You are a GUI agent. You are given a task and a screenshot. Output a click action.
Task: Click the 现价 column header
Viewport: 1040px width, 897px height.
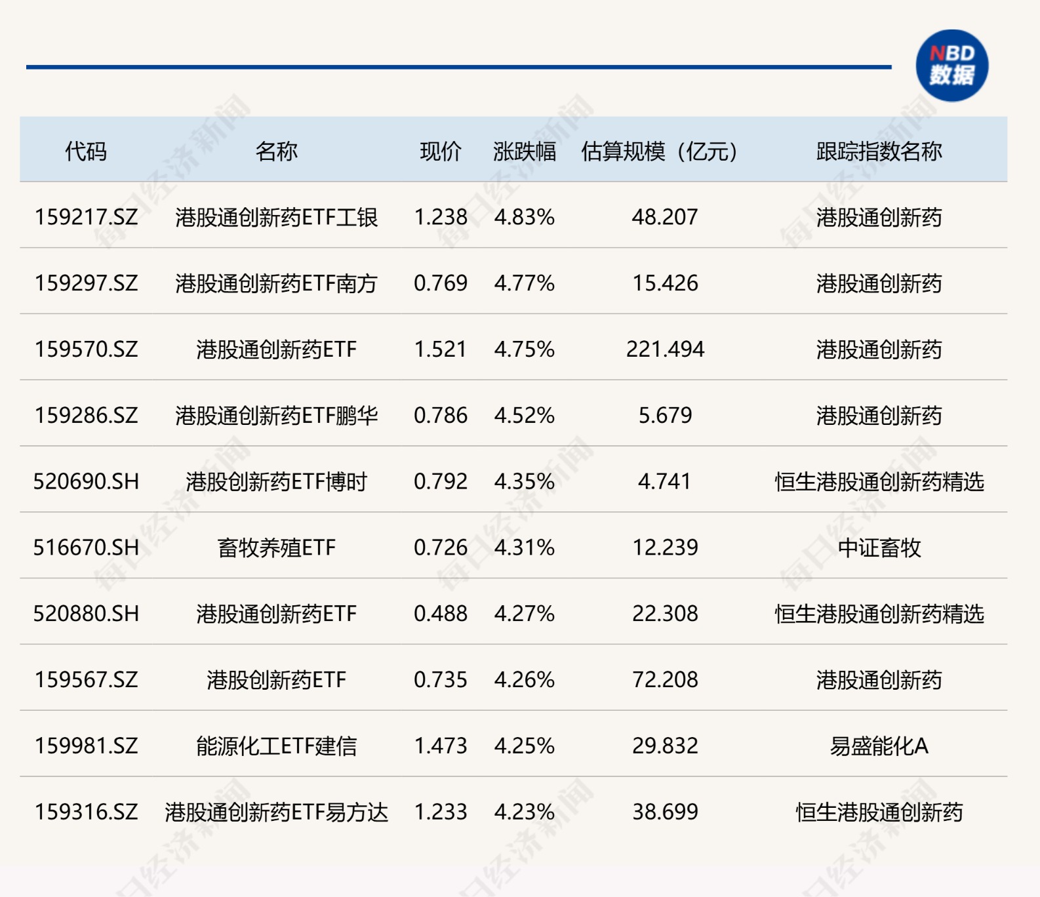tap(441, 151)
